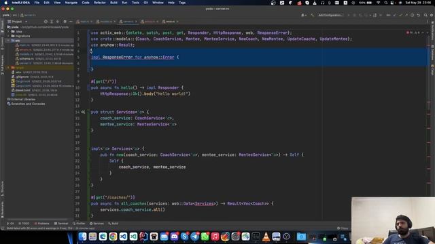
Task: Open the Problems tool window
Action: (41, 224)
